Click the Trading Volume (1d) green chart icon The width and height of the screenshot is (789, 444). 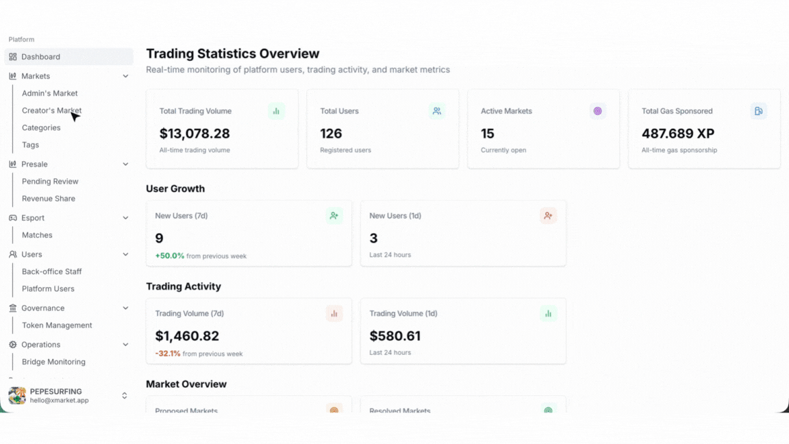[x=548, y=314]
